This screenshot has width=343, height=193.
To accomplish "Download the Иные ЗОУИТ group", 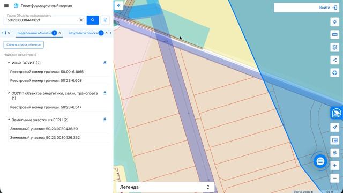I will click(x=105, y=63).
